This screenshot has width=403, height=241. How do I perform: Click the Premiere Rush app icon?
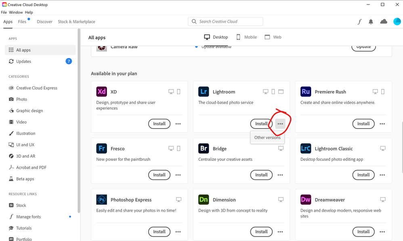(x=306, y=91)
